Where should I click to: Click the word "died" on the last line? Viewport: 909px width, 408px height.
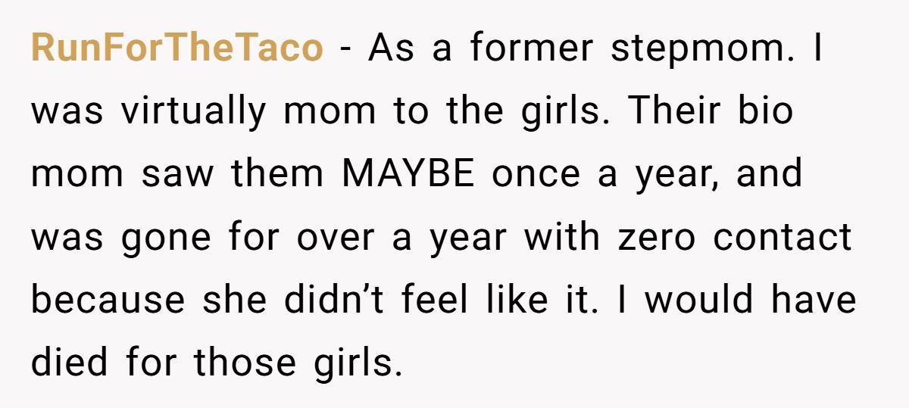tap(69, 363)
